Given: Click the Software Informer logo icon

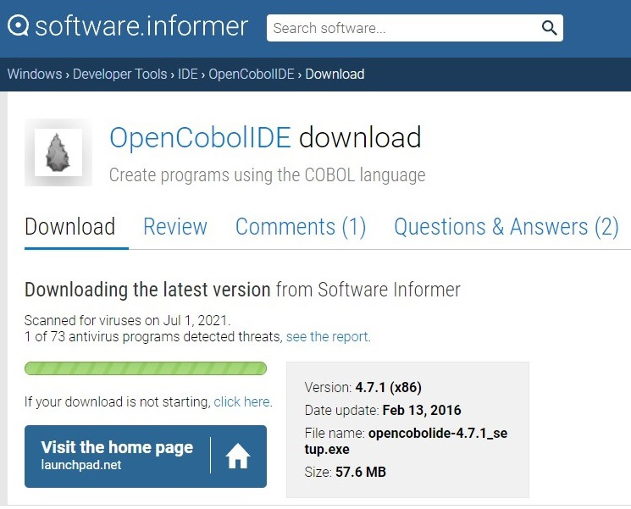Looking at the screenshot, I should pos(18,25).
